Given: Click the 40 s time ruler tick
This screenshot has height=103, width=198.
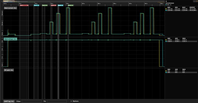Looking at the screenshot, I should 131,3.
